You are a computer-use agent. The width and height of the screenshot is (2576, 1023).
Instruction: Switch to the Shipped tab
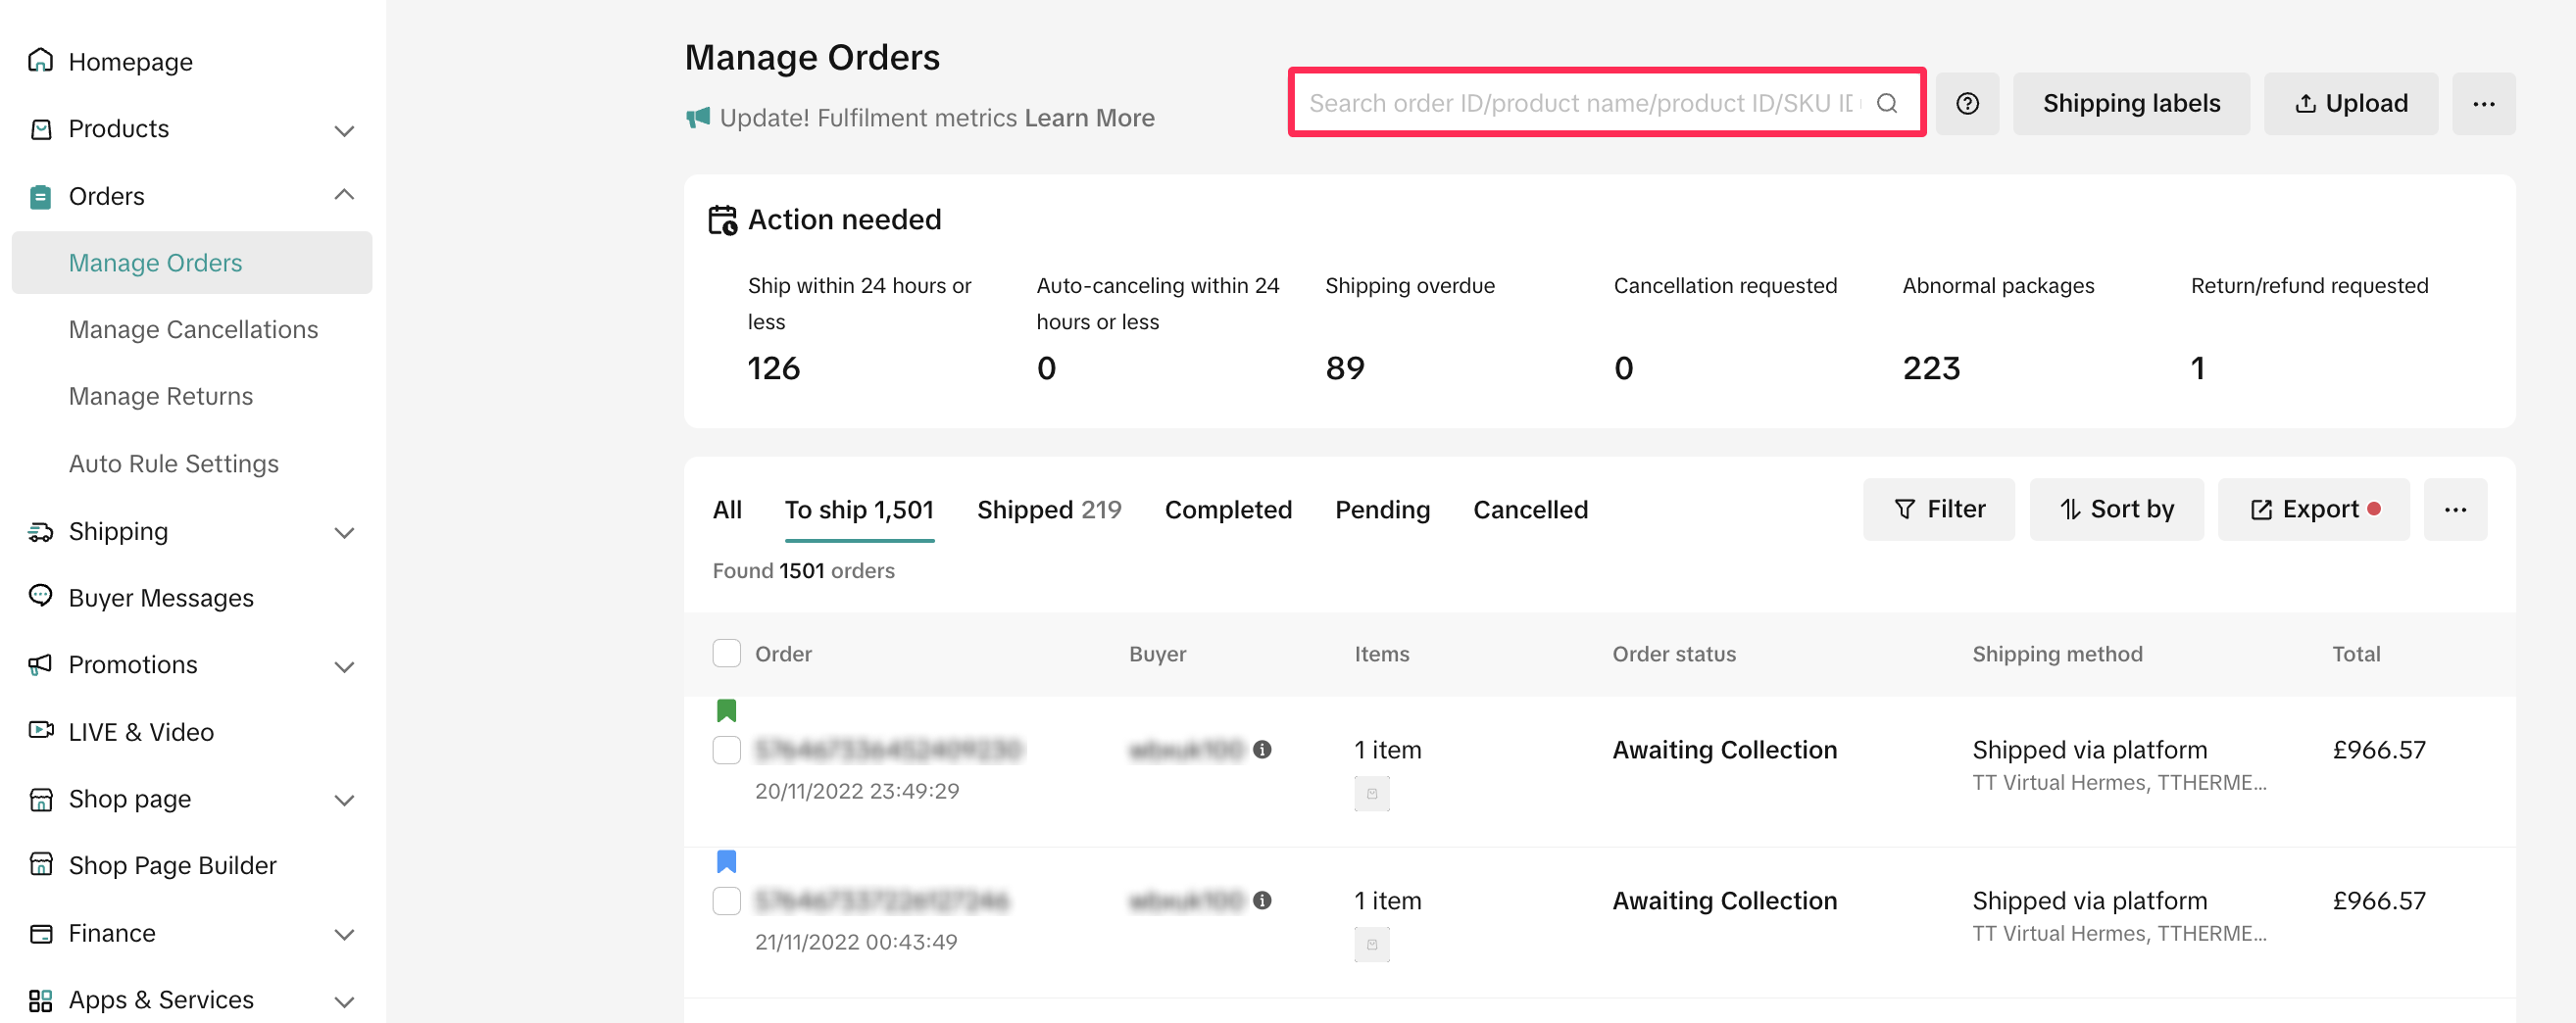1048,510
